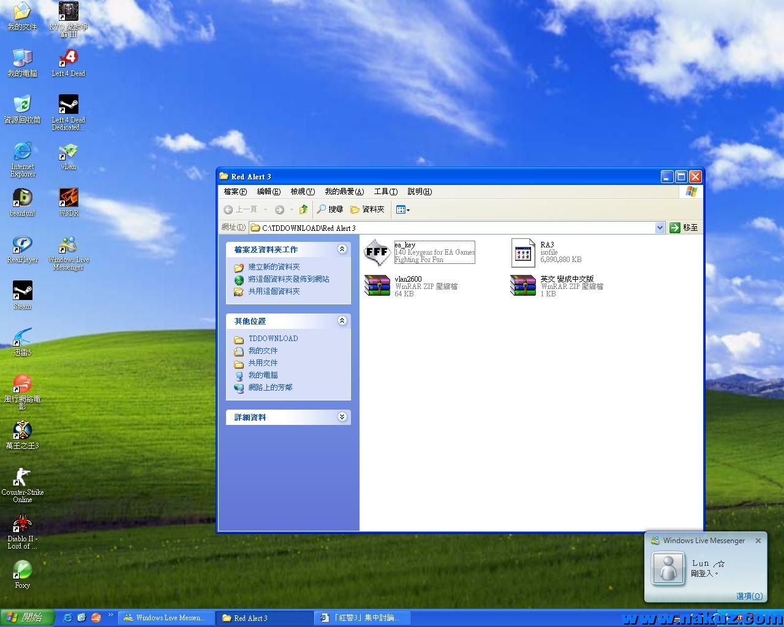
Task: Select the 英文 變成中文版 archive icon
Action: click(523, 286)
